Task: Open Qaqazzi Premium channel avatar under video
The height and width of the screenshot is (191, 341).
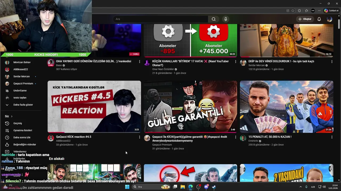Action: click(x=147, y=138)
